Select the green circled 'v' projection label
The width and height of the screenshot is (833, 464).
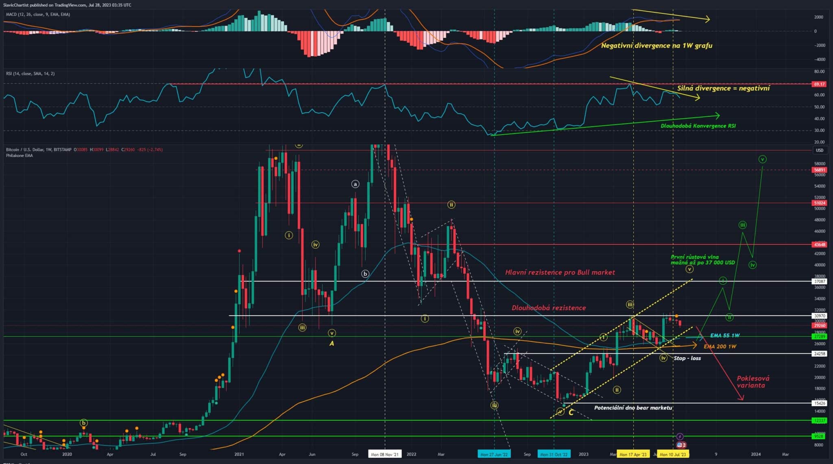[762, 159]
